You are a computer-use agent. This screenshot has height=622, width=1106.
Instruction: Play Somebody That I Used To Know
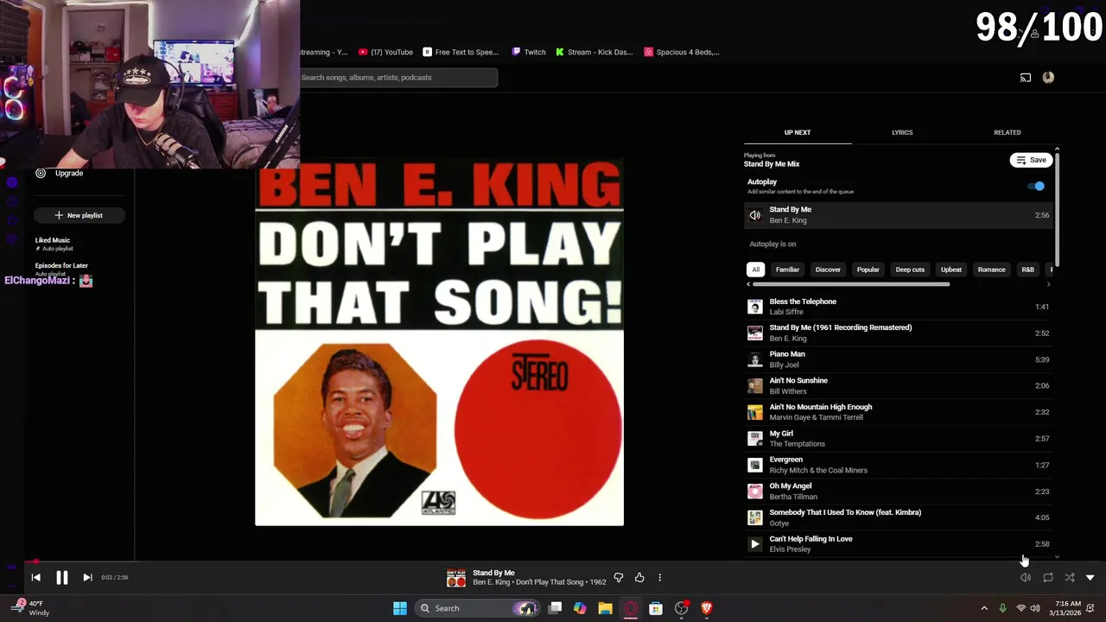pos(899,517)
